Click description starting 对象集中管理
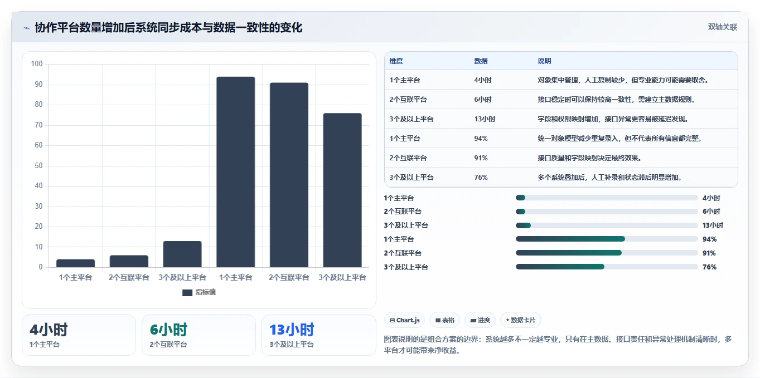 coord(623,80)
